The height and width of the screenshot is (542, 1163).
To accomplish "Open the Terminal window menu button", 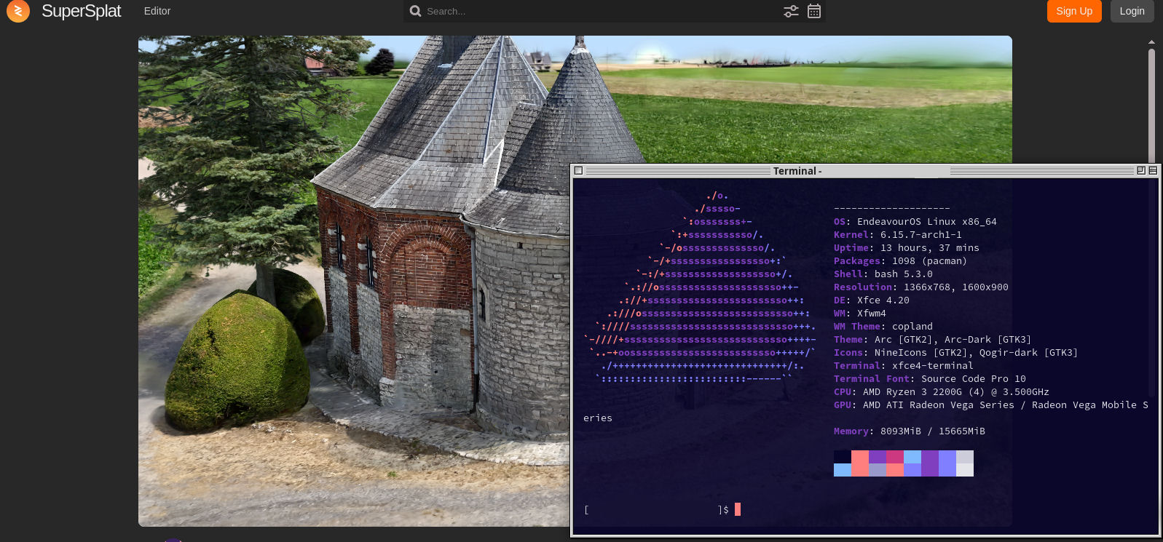I will (578, 170).
